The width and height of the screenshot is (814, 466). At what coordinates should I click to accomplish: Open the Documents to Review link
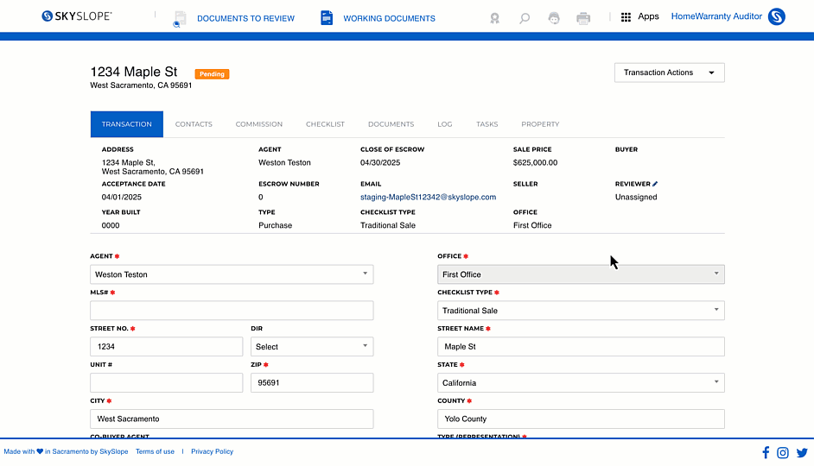[245, 19]
